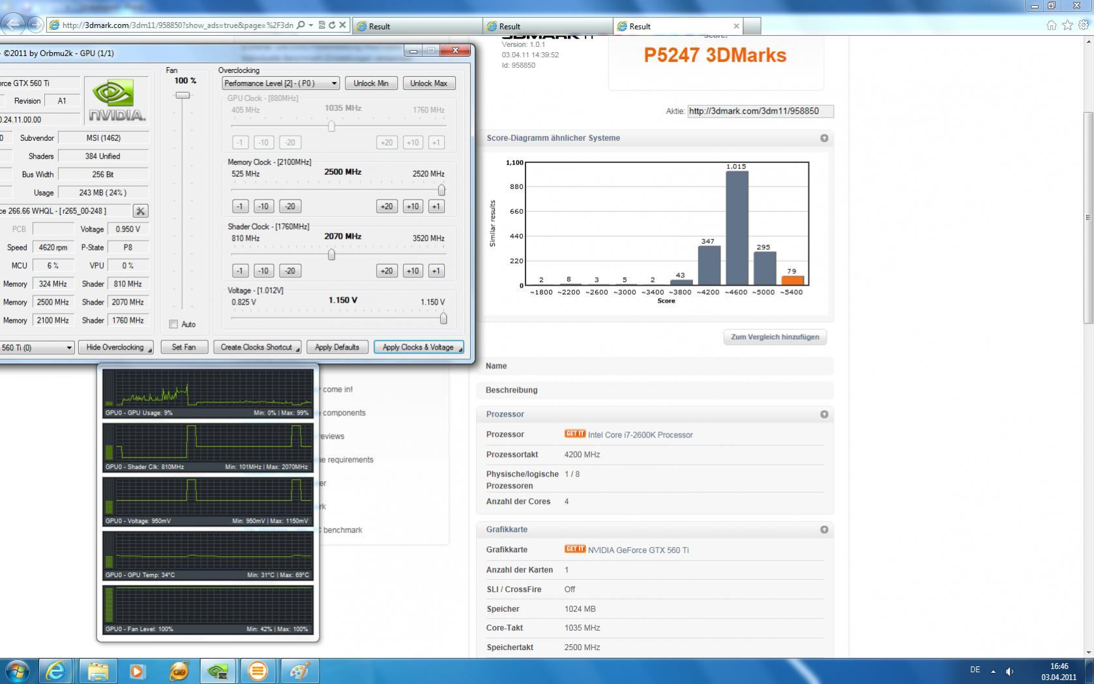Viewport: 1094px width, 684px height.
Task: Open the orange round app on taskbar
Action: 258,670
